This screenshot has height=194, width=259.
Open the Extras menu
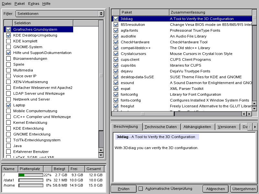click(x=34, y=4)
